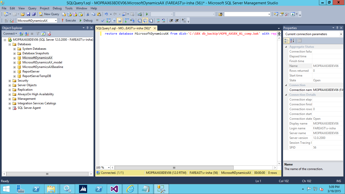Select the Replication folder
Viewport: 345px width, 194px height.
tap(25, 90)
